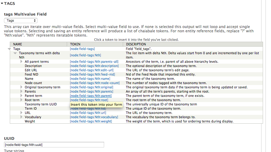The image size is (271, 152).
Task: Insert the [node:field-tags] token
Action: tap(82, 49)
